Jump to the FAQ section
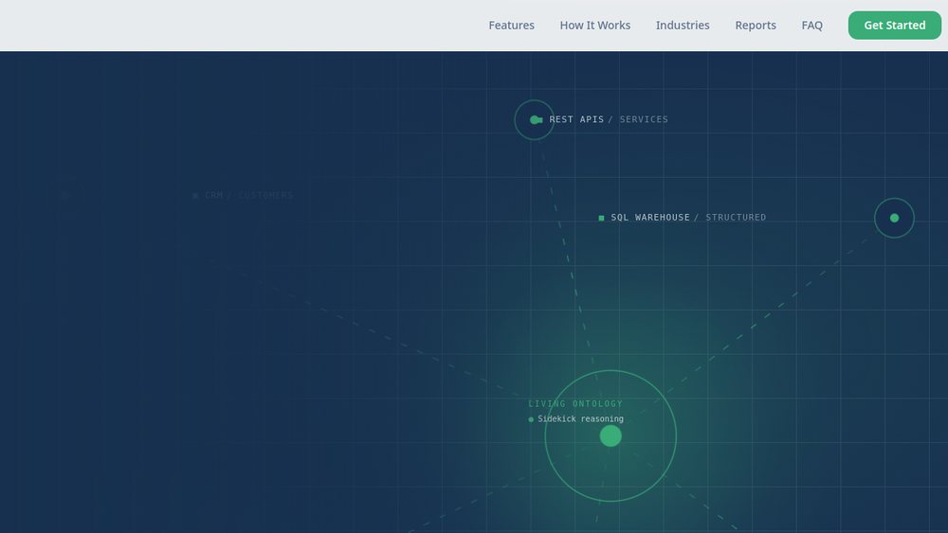 812,26
